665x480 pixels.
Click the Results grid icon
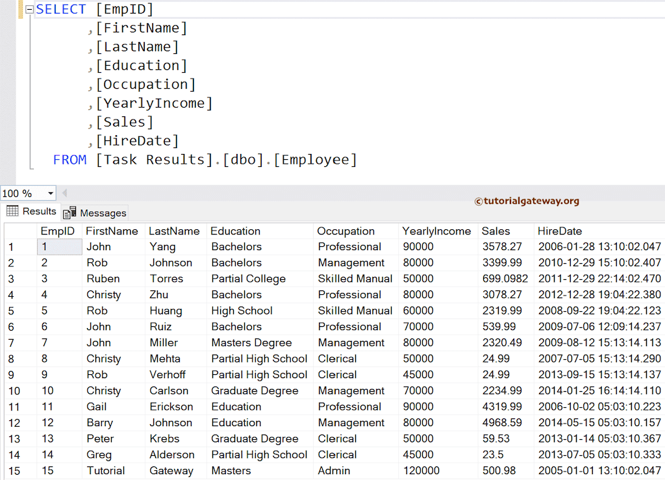coord(12,211)
